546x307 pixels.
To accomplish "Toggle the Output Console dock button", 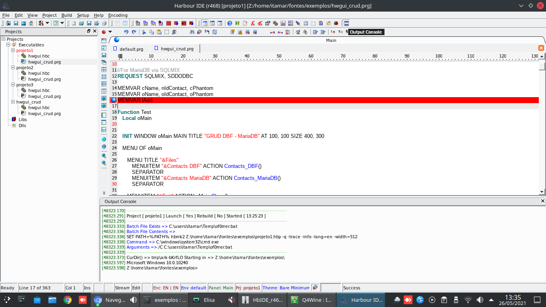I will click(x=347, y=23).
